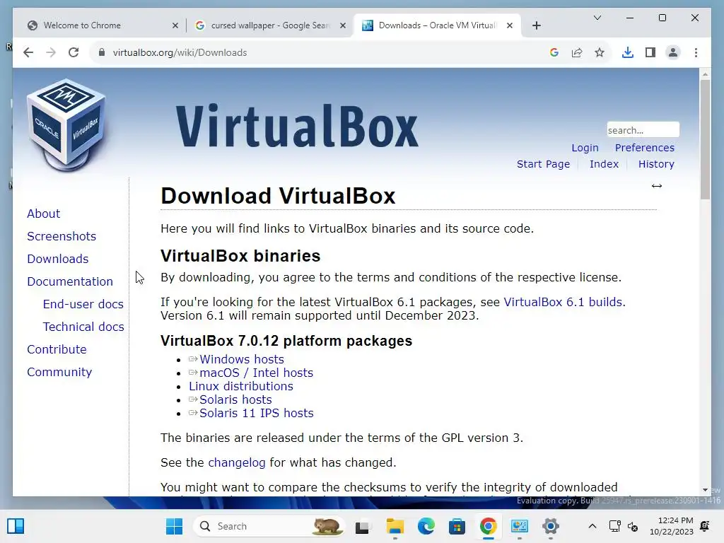
Task: Launch File Explorer from taskbar
Action: 395,526
